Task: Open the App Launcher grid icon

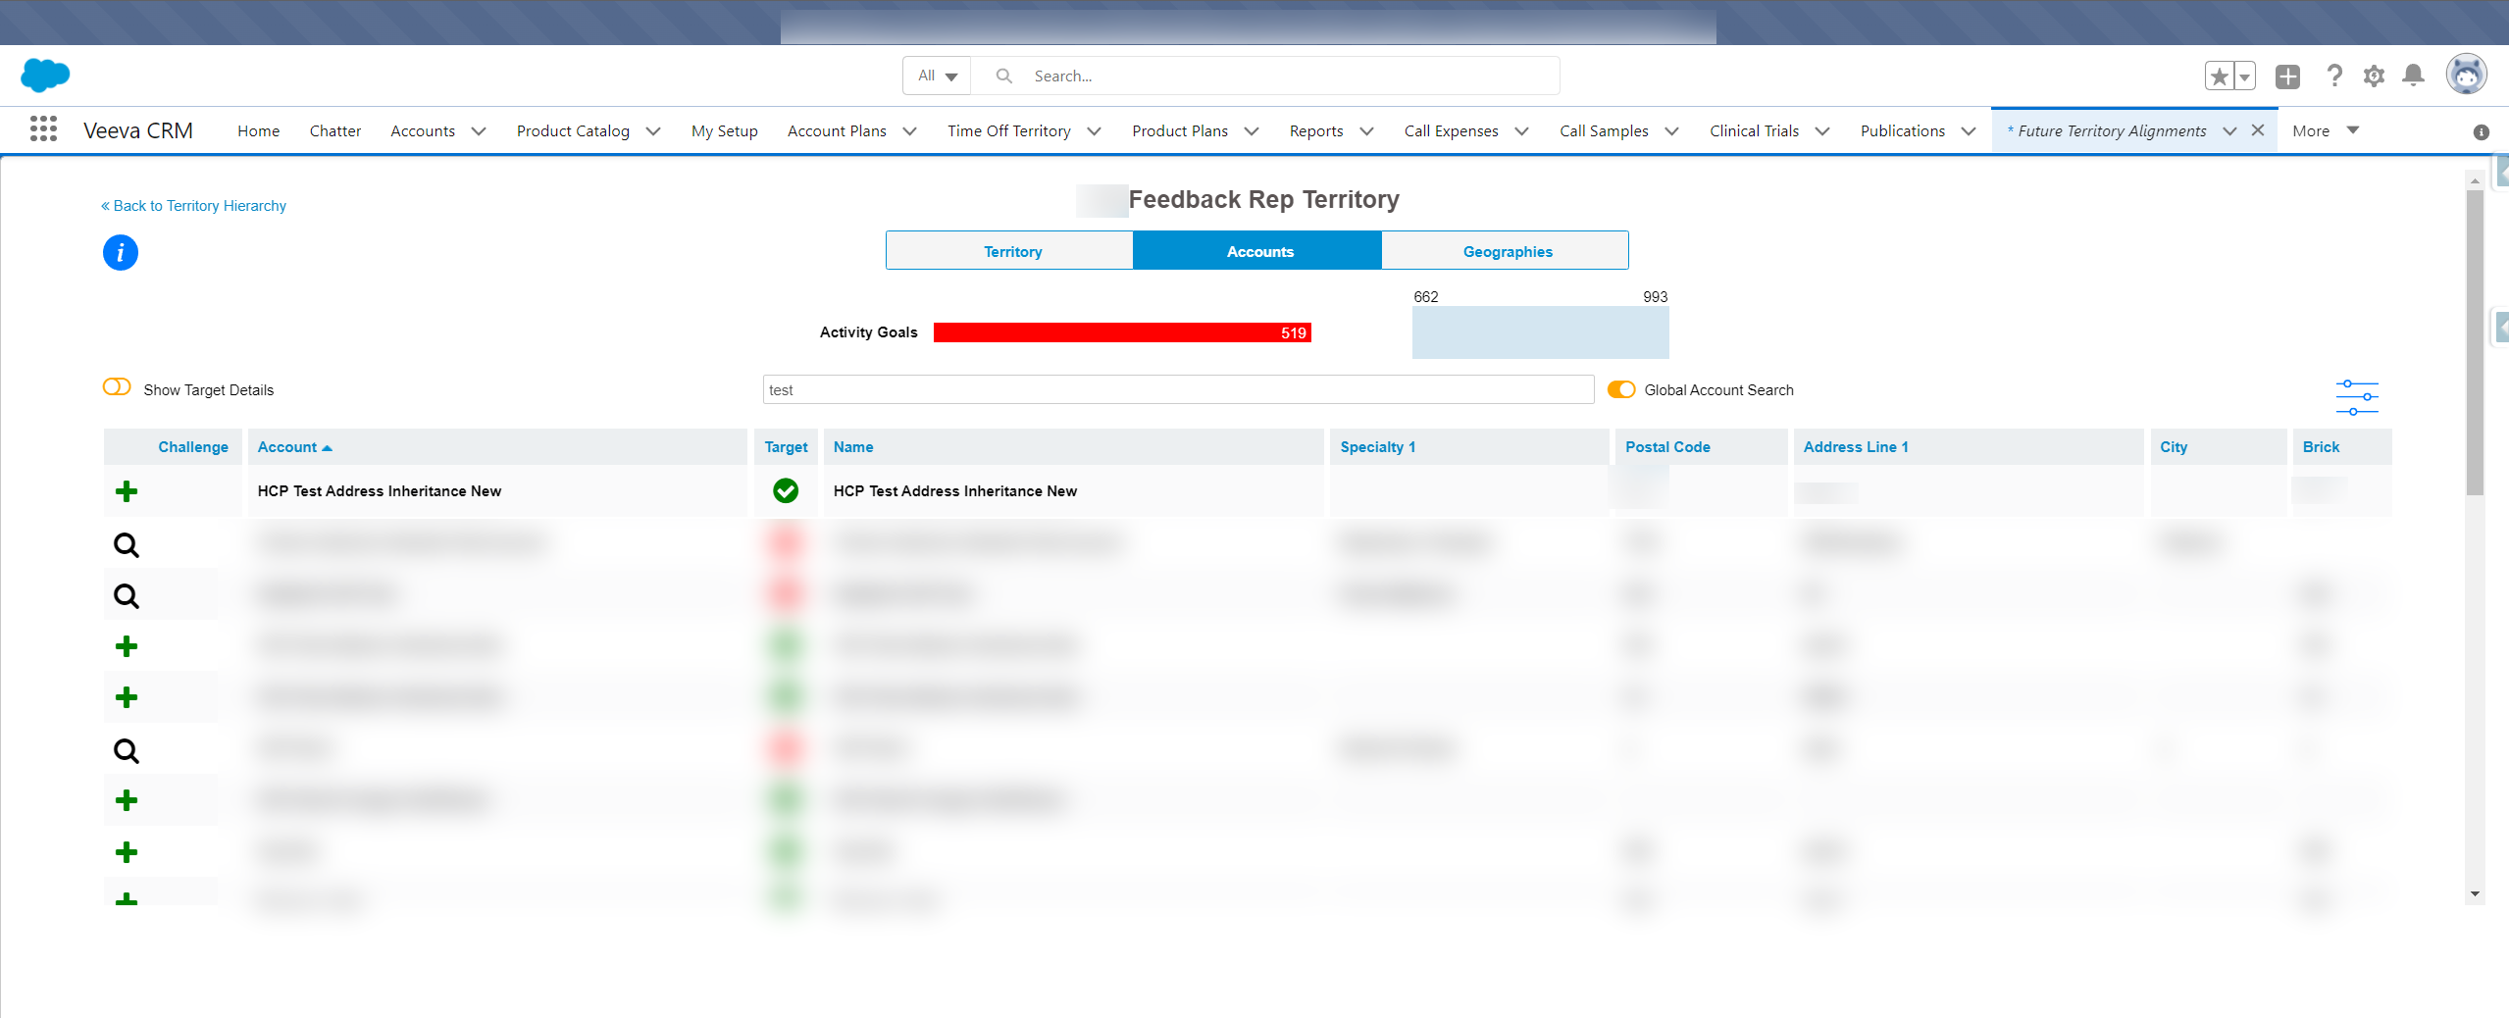Action: pyautogui.click(x=43, y=130)
